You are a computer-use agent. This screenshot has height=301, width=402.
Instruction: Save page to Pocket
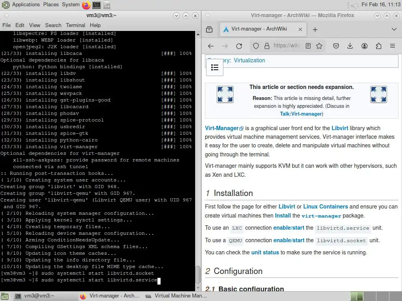click(336, 46)
